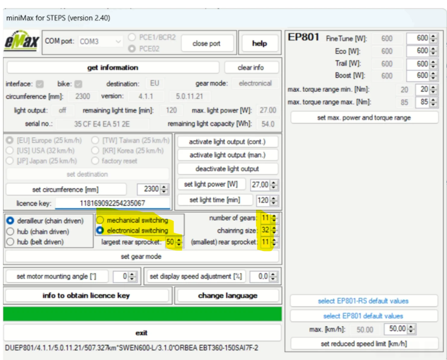Toggle the bike checkbox

(78, 84)
